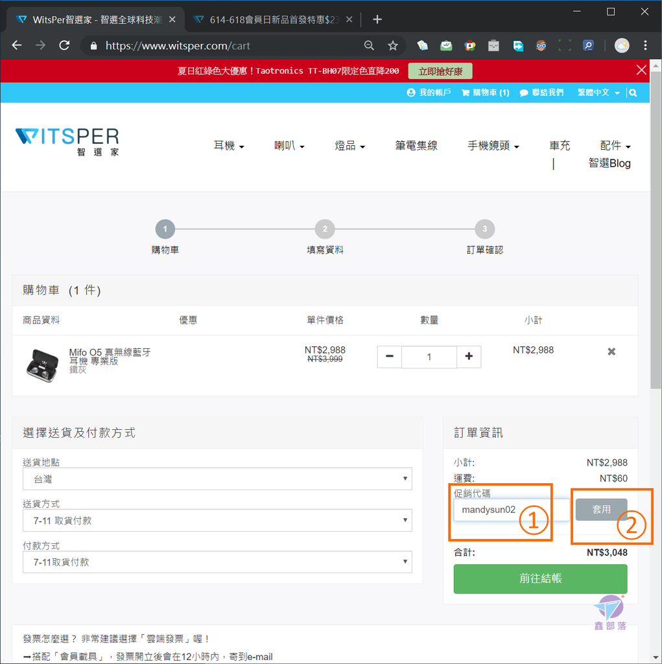Click step 2 填寫資料 circle
This screenshot has height=664, width=662.
325,229
